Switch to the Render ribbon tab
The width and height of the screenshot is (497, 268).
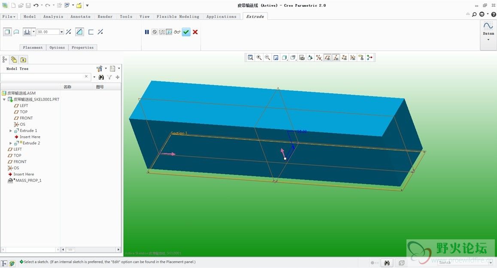pyautogui.click(x=105, y=16)
